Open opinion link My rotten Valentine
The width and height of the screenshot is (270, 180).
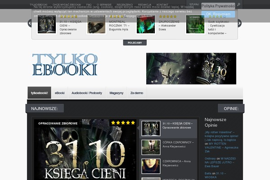(221, 136)
